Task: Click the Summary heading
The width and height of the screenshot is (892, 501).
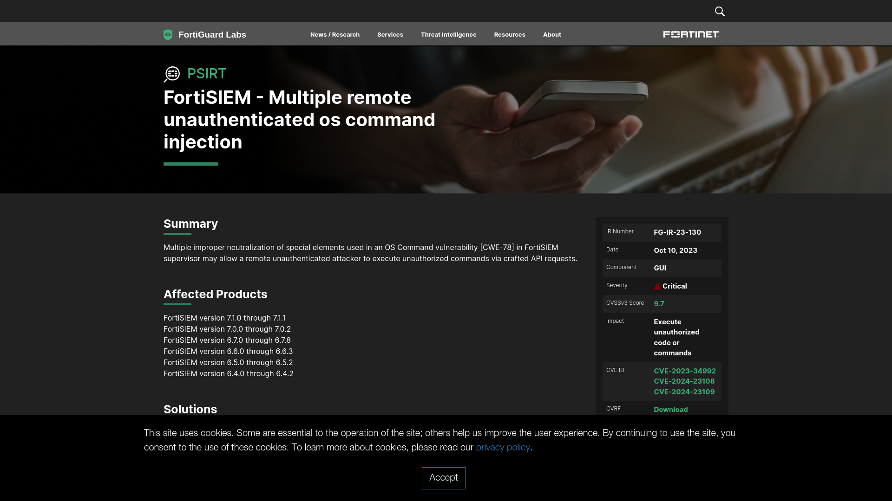Action: click(x=190, y=224)
